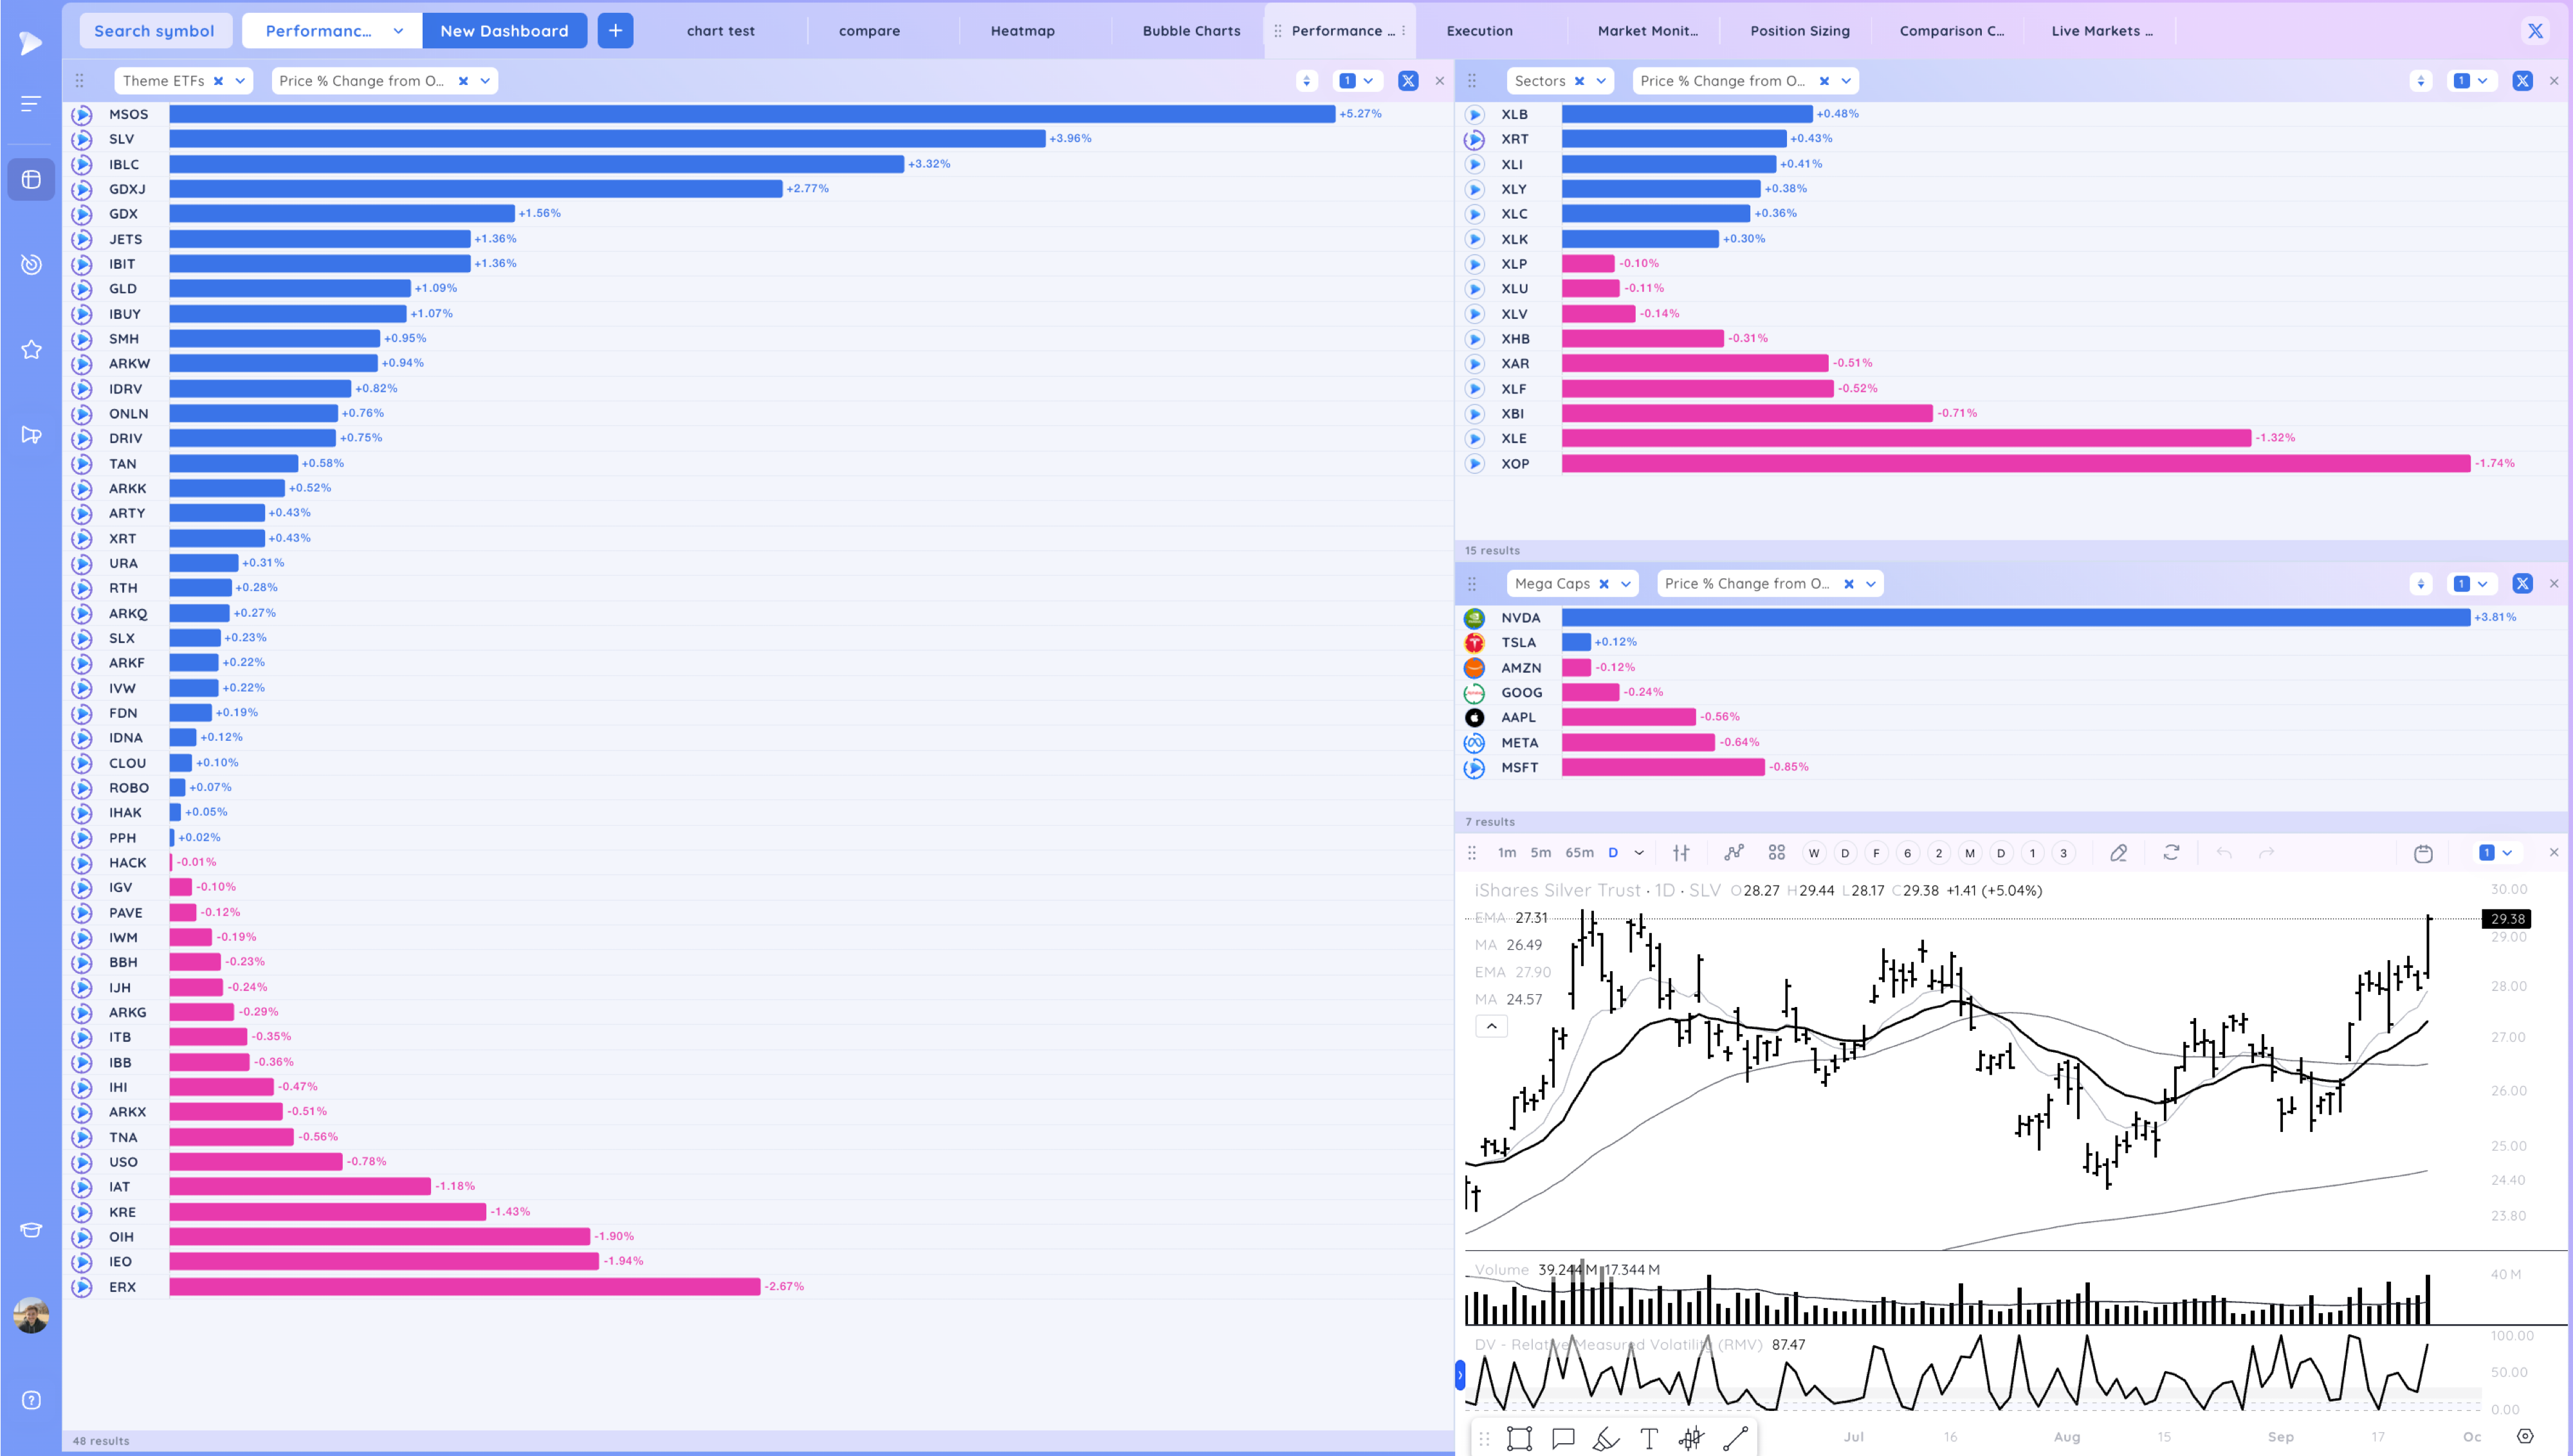The image size is (2573, 1456).
Task: Select the text annotation tool
Action: (1649, 1438)
